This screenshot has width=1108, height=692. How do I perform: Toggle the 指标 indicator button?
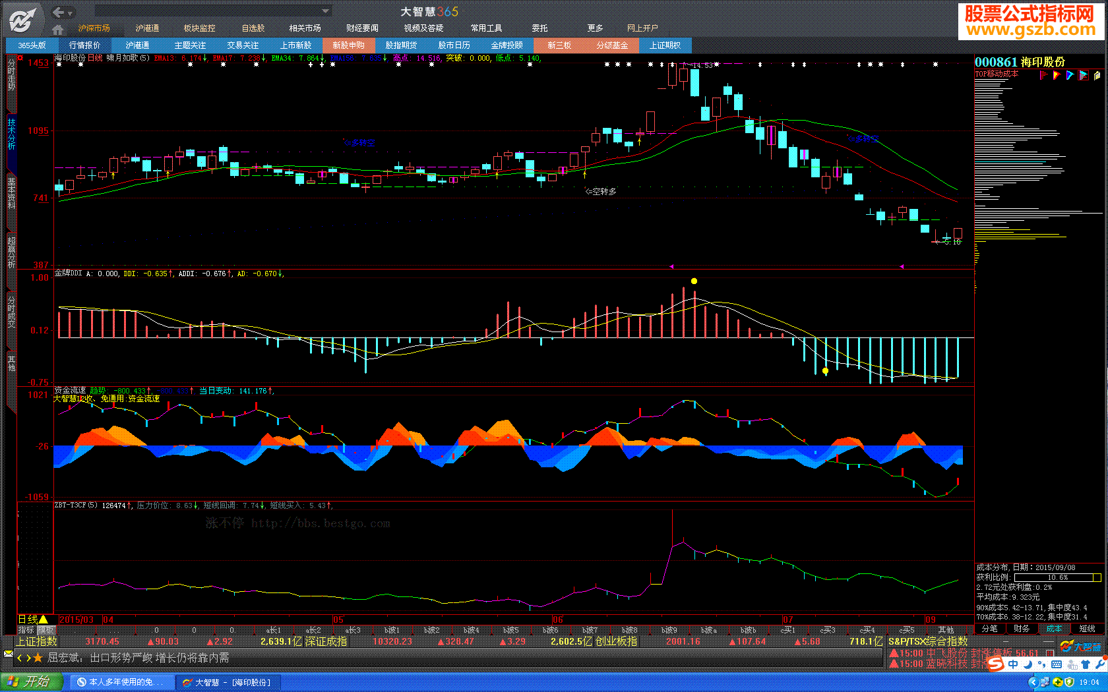[26, 630]
